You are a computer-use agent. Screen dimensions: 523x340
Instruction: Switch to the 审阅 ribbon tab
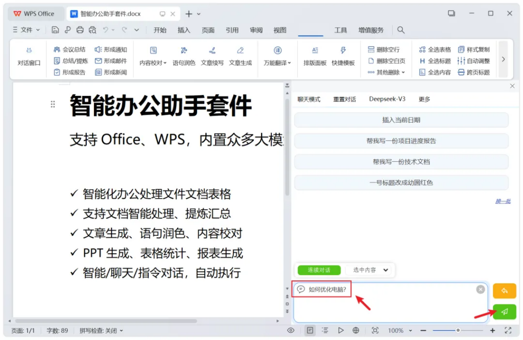256,30
